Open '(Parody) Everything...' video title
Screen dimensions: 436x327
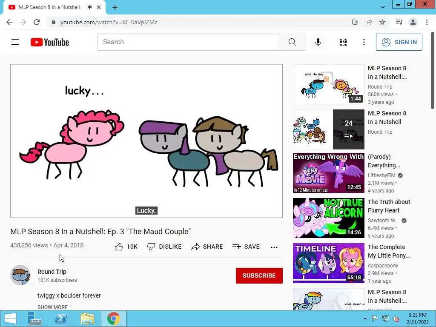pos(384,161)
